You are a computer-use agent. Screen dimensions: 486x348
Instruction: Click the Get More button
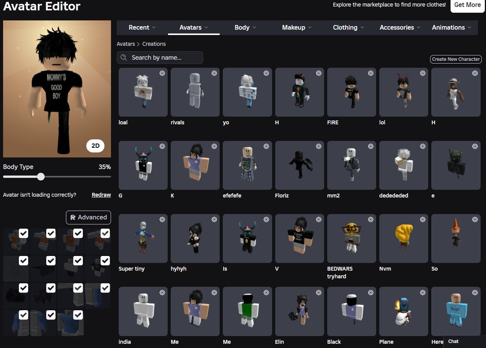(x=468, y=5)
